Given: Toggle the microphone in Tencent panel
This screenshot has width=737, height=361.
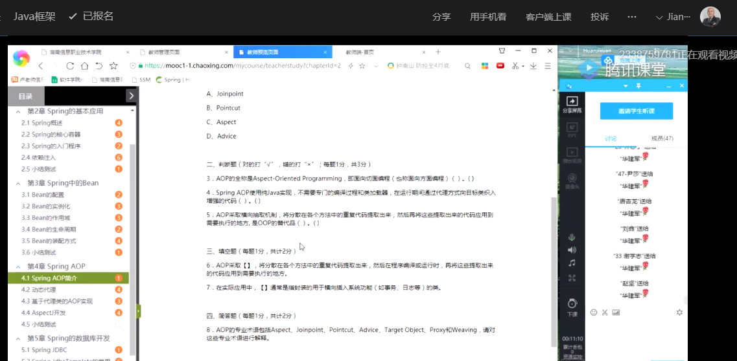Looking at the screenshot, I should (572, 237).
